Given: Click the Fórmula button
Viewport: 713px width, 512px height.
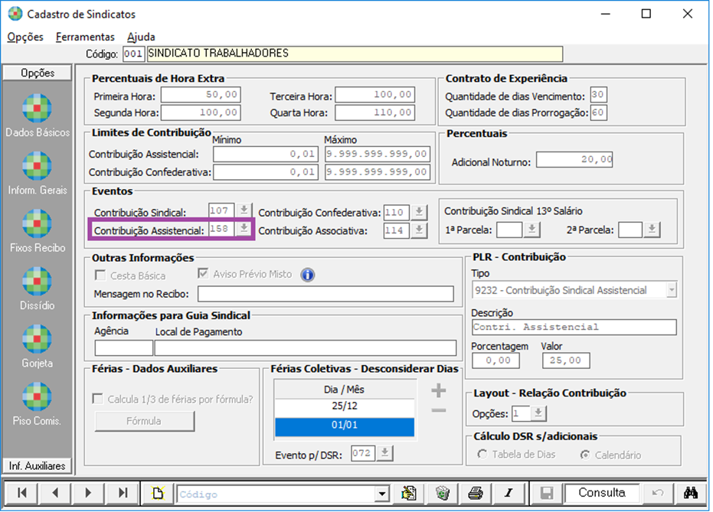Looking at the screenshot, I should click(x=145, y=421).
